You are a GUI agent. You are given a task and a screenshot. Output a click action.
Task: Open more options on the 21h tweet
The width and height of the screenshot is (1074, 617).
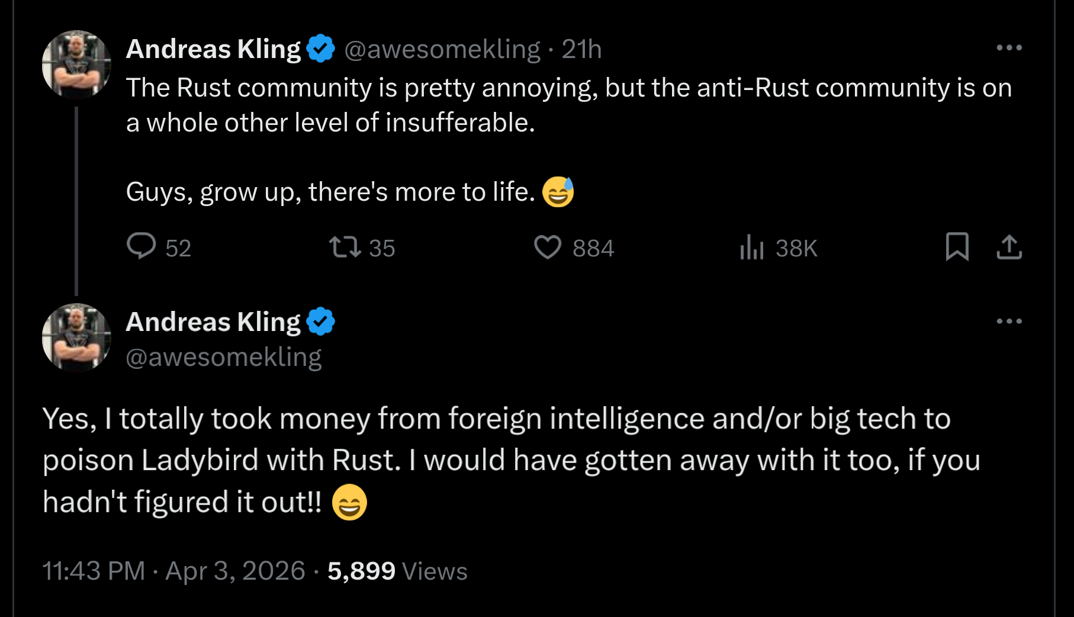click(x=1009, y=48)
